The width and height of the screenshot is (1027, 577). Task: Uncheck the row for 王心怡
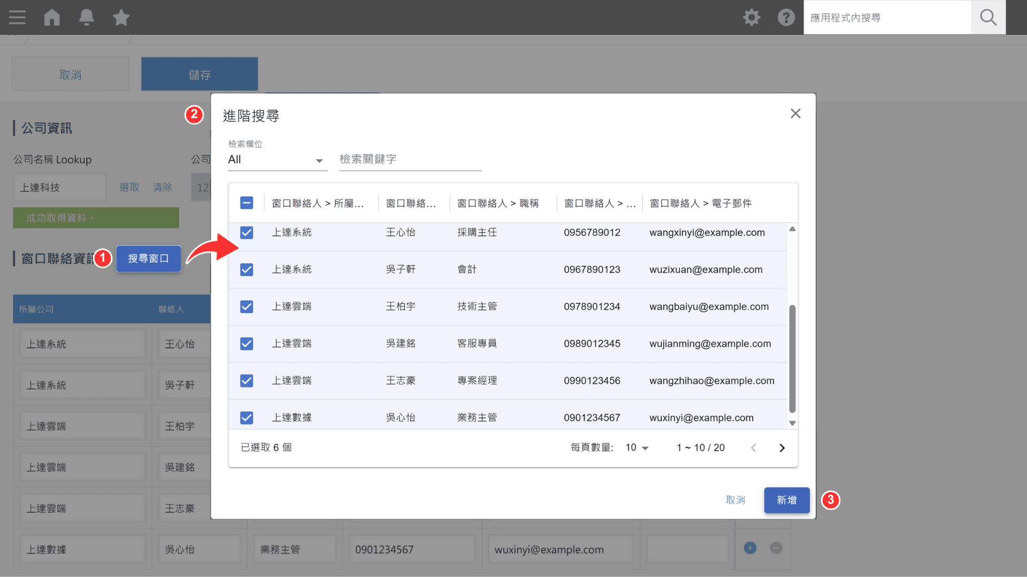pos(247,232)
